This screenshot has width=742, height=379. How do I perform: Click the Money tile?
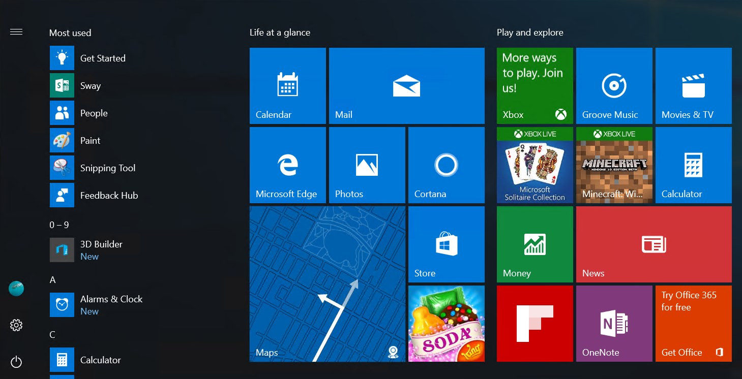(x=535, y=244)
